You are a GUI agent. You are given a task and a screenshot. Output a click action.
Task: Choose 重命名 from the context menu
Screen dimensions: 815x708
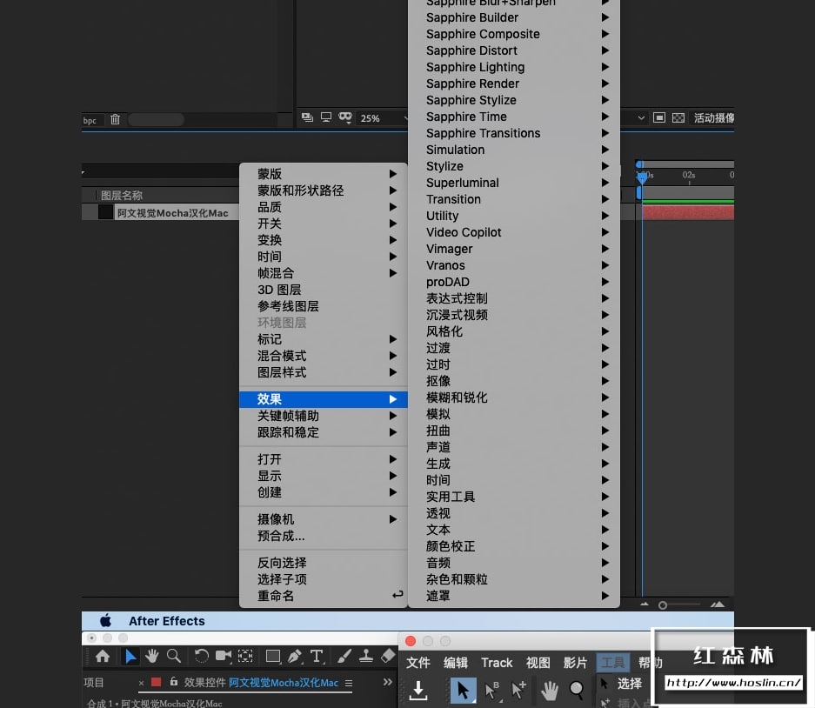click(324, 596)
